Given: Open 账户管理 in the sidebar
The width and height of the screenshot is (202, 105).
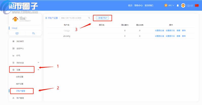Looking at the screenshot, I should tap(20, 98).
